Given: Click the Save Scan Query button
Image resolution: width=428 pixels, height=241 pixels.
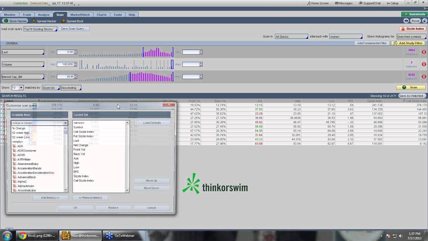Looking at the screenshot, I should [74, 29].
